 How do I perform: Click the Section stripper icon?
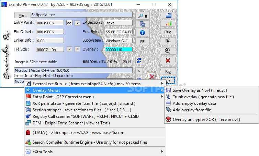pos(28,110)
